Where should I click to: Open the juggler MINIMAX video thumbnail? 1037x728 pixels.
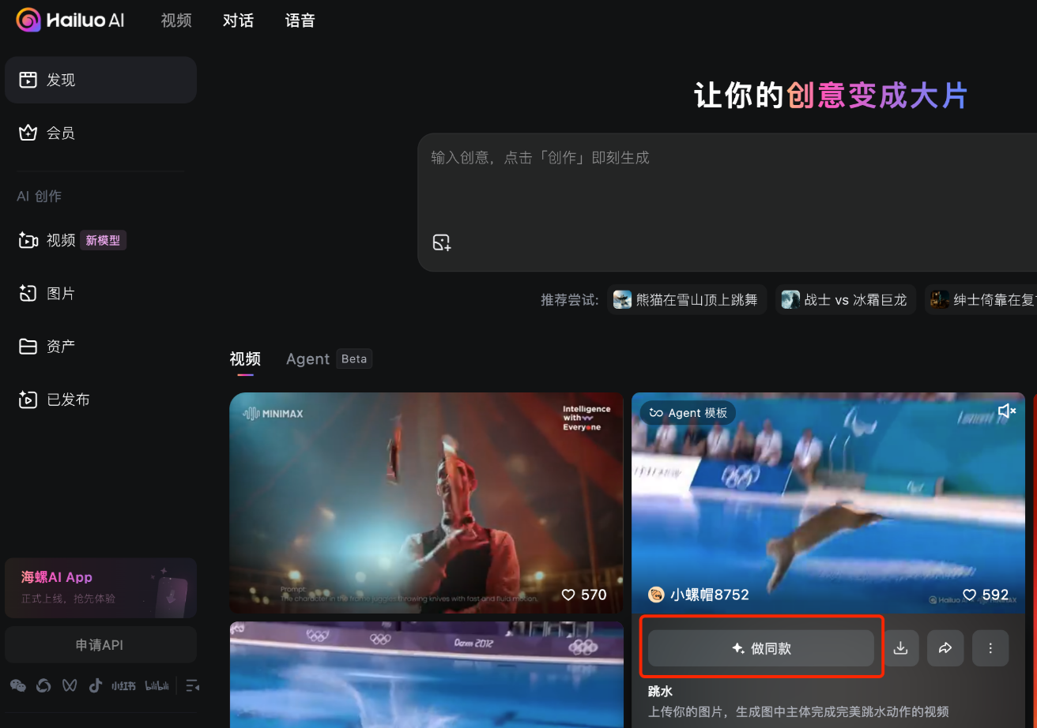point(426,503)
